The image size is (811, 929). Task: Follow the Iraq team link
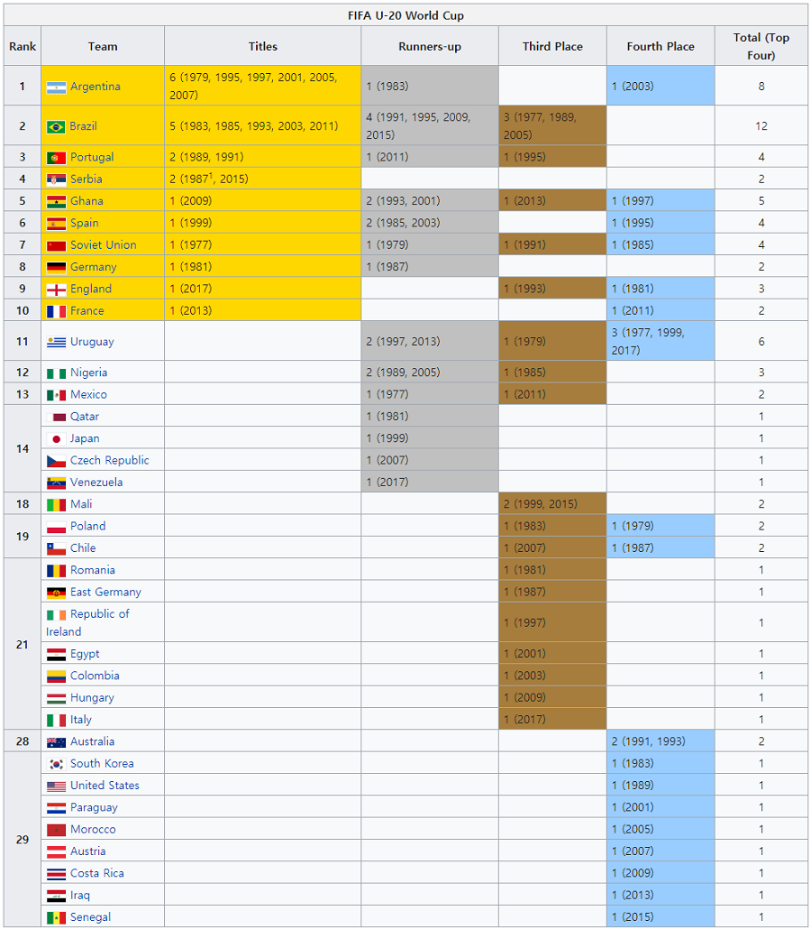tap(80, 896)
